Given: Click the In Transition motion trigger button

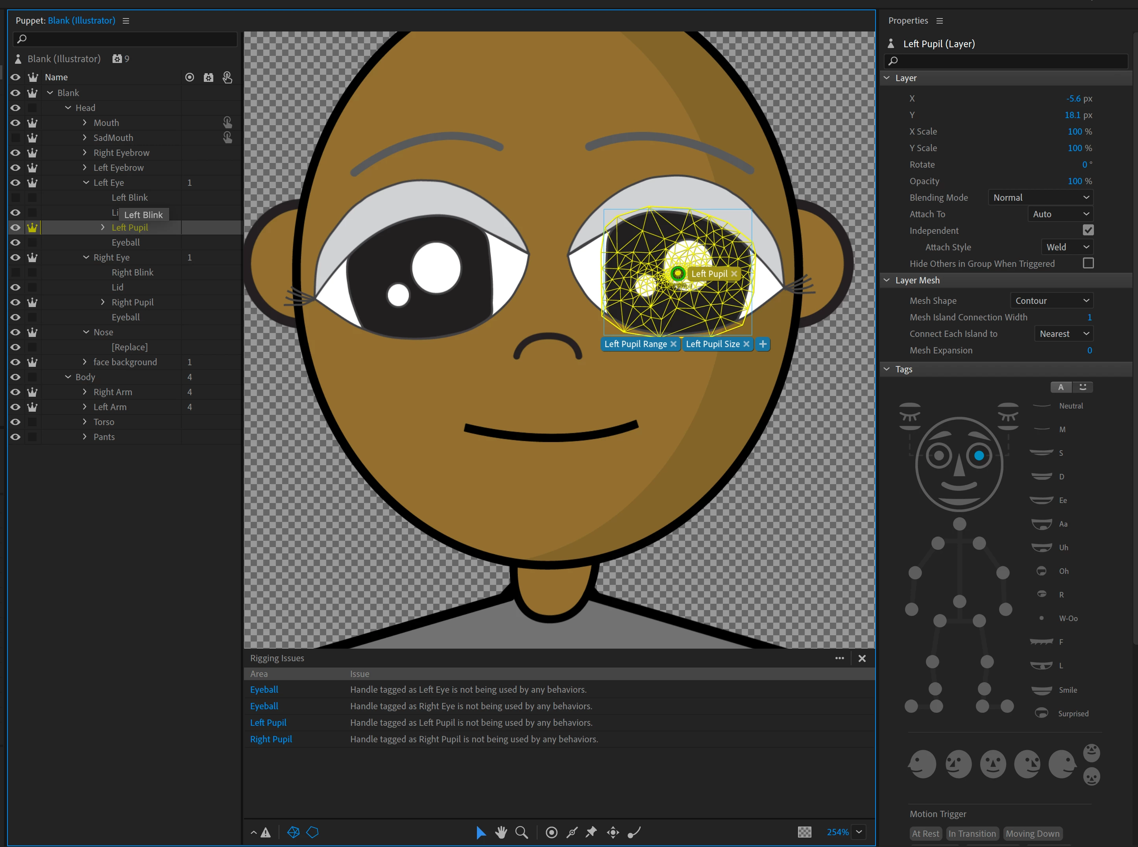Looking at the screenshot, I should [x=972, y=834].
